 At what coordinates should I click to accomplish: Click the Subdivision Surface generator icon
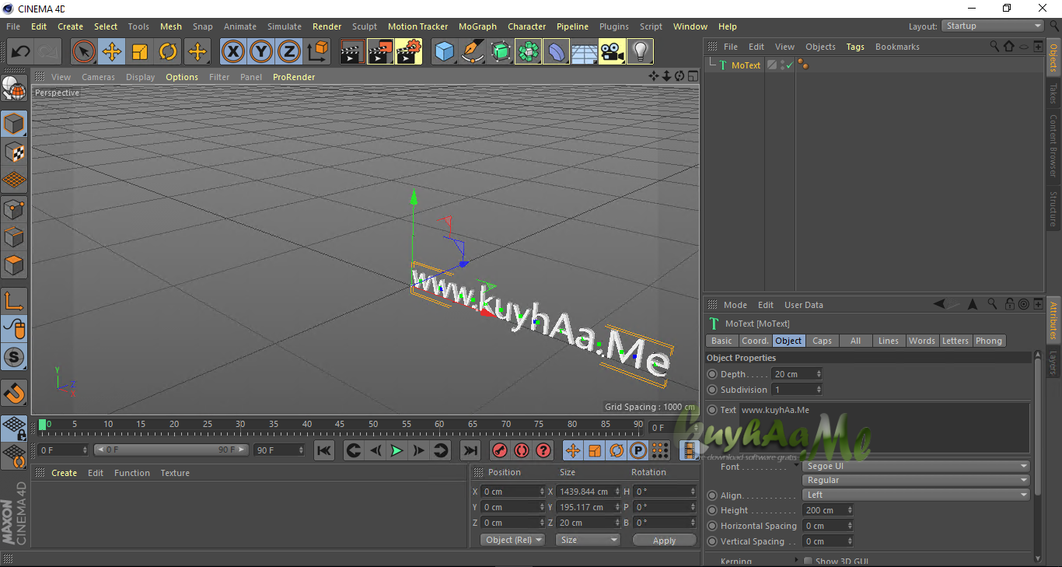tap(500, 52)
